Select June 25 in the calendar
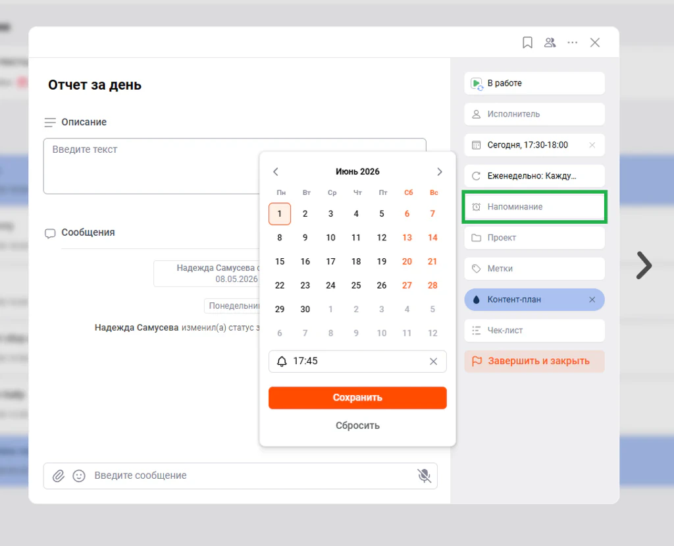 356,285
